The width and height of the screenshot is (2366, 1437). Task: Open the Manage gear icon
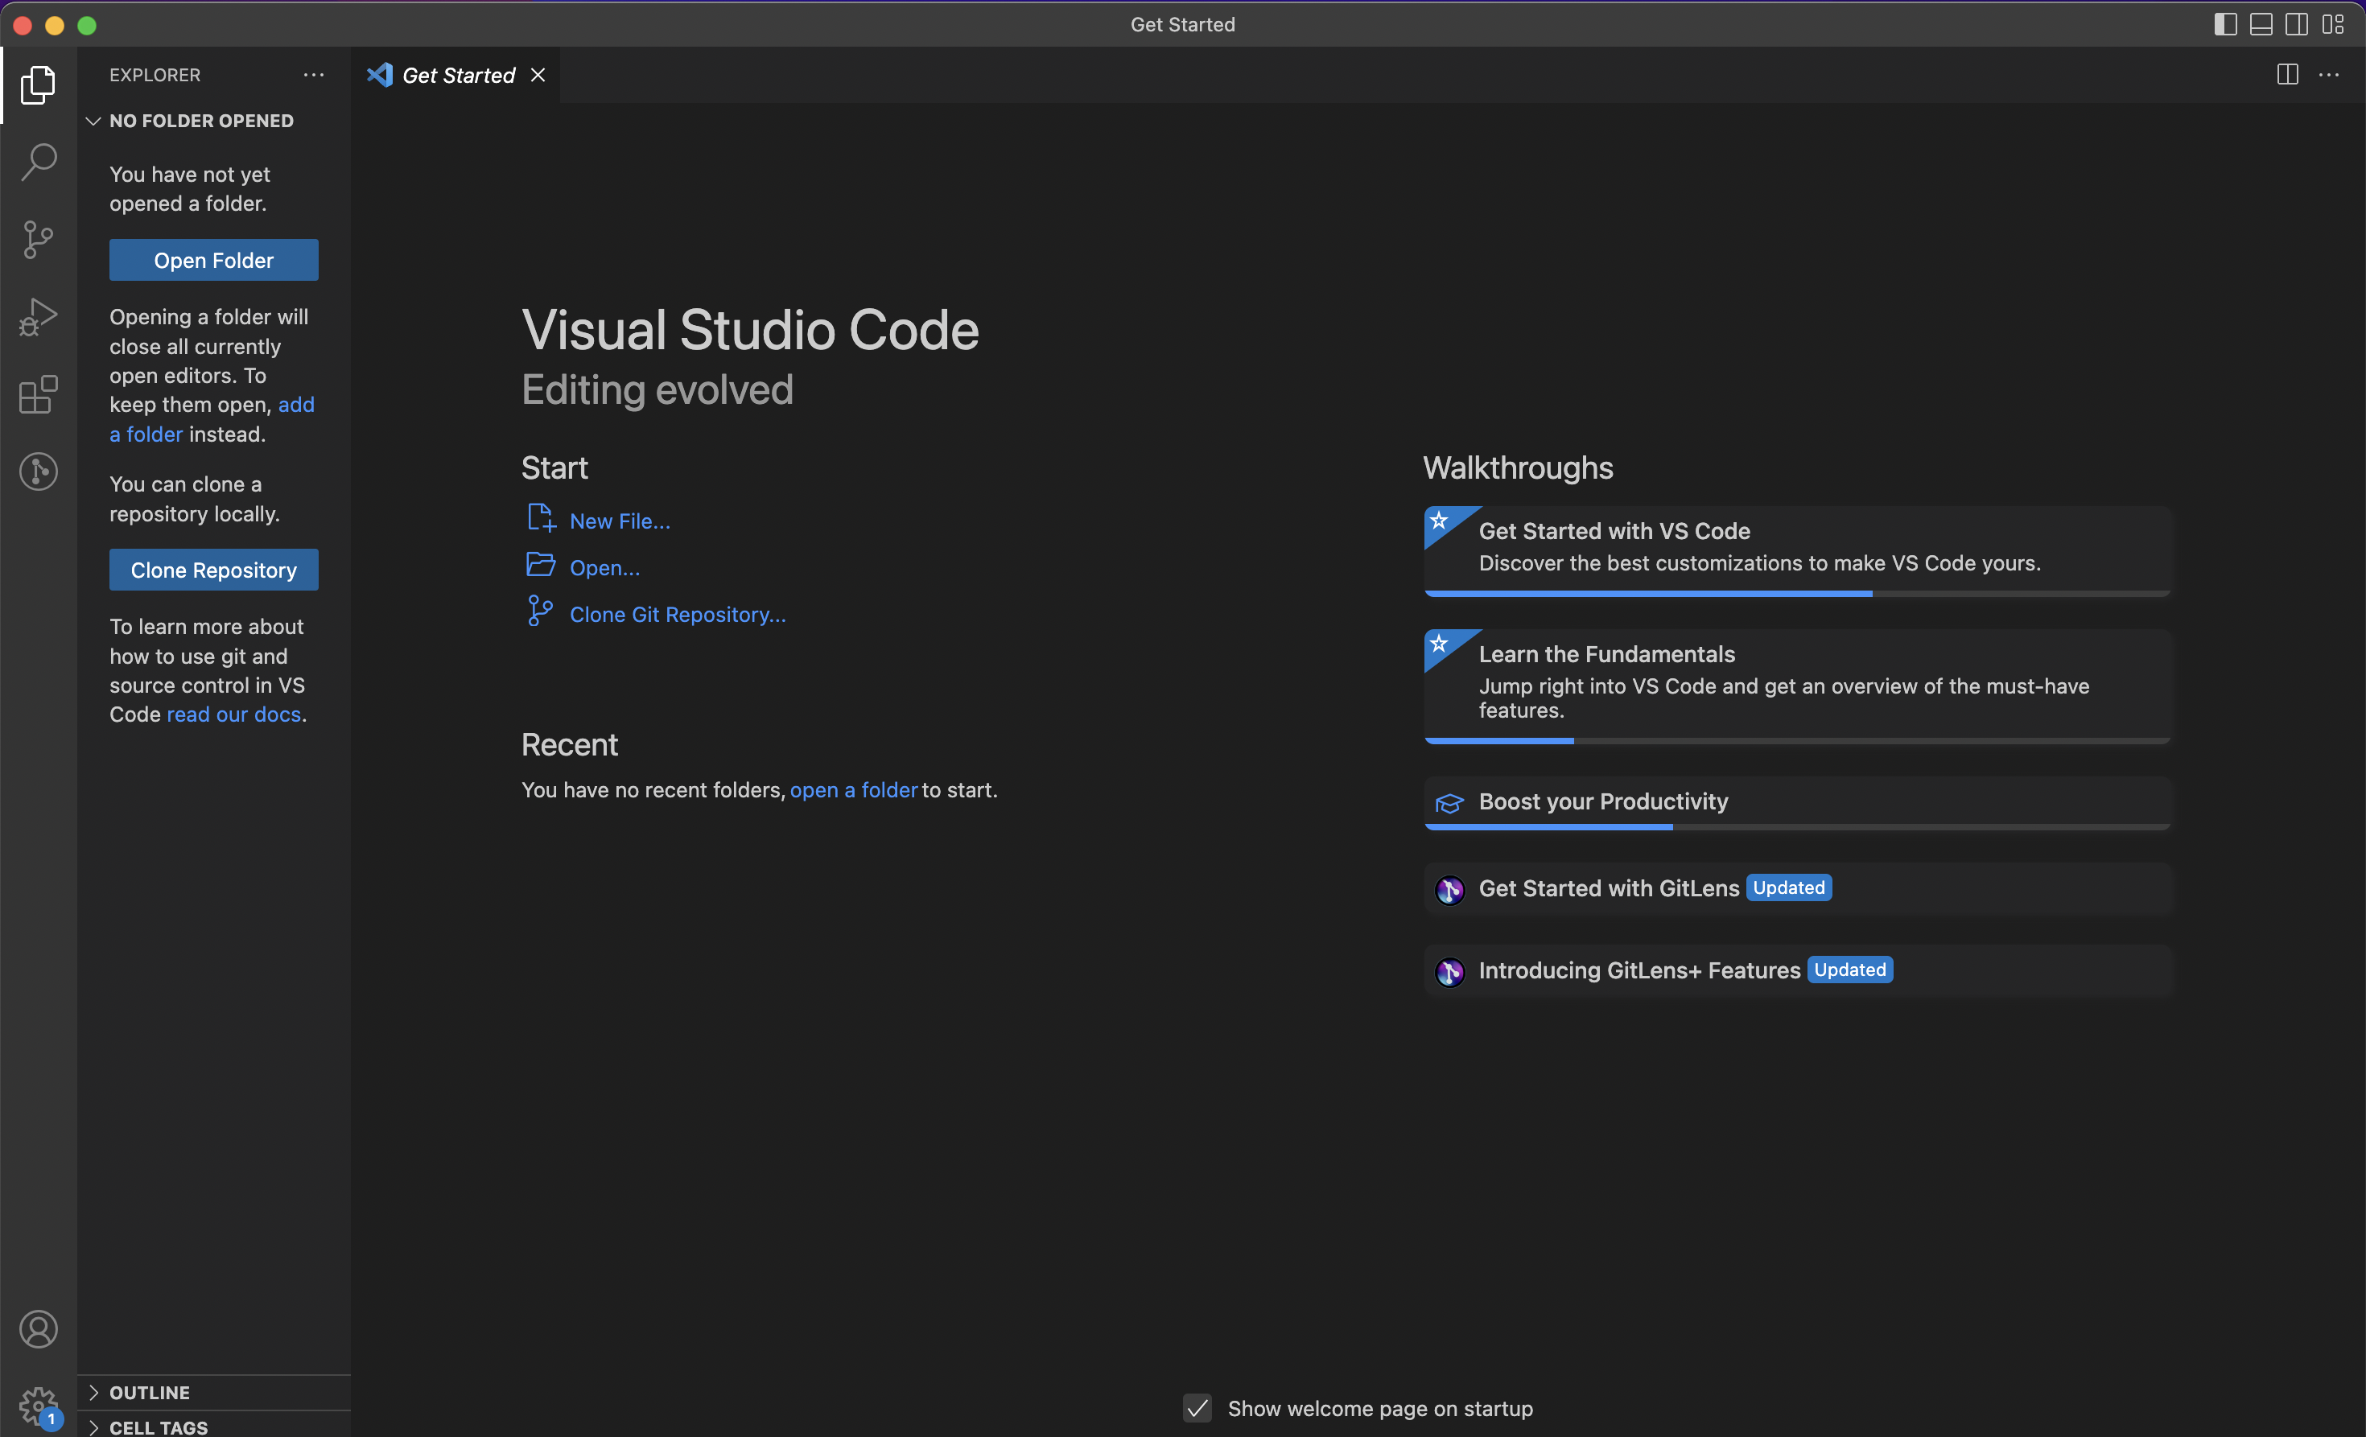coord(39,1406)
